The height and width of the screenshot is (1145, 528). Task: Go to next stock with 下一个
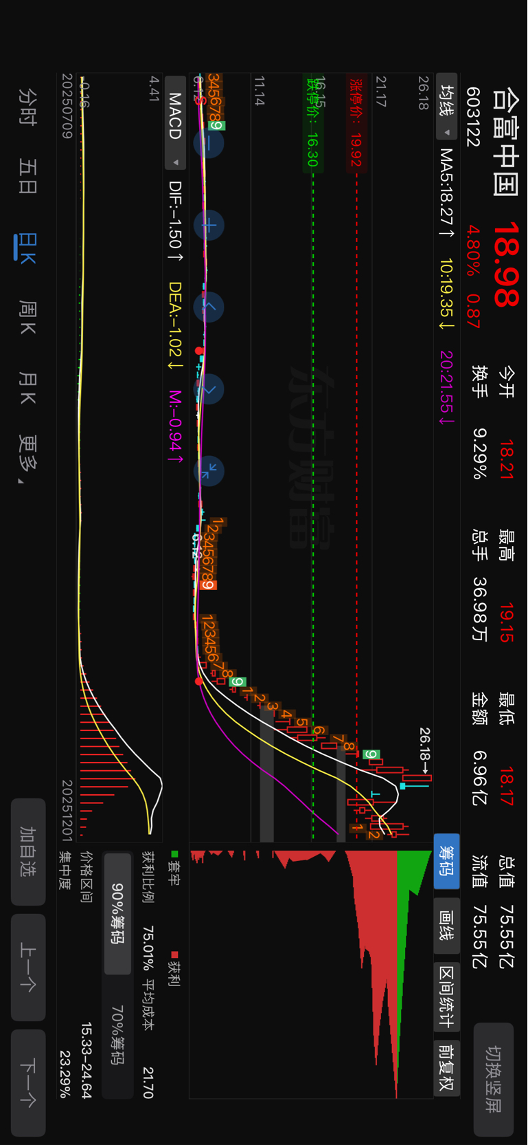click(28, 1082)
